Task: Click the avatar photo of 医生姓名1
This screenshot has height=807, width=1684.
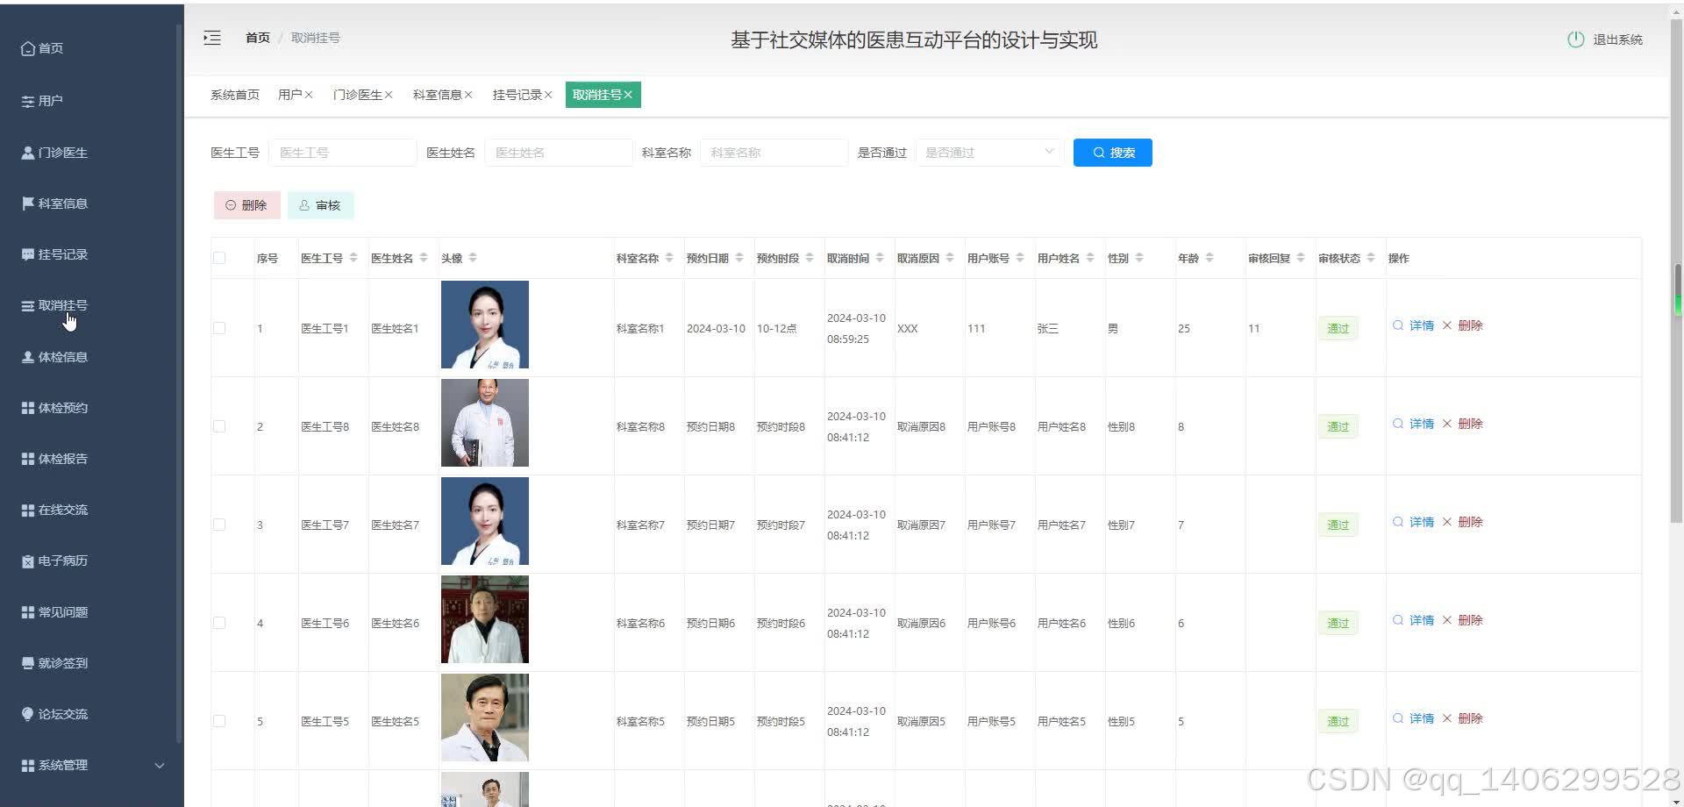Action: pos(485,325)
